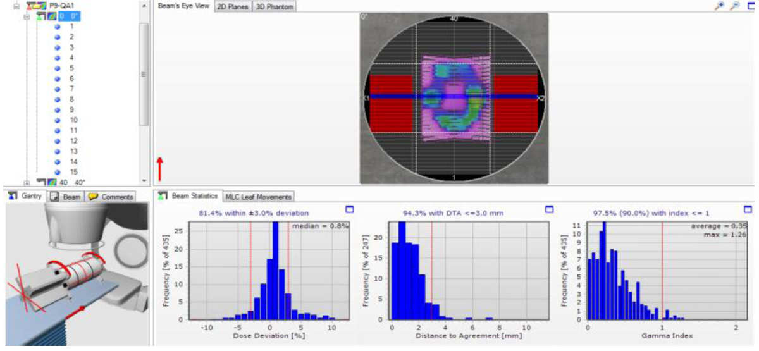Select the Beam Statistics tab
The image size is (759, 351).
188,196
